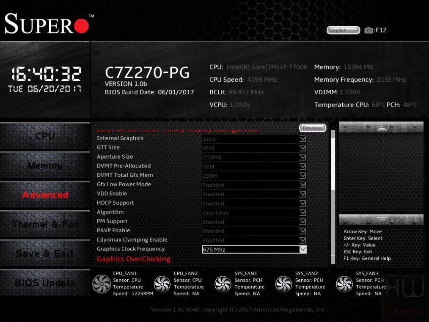Click the Algorithm setting label
The height and width of the screenshot is (322, 429).
[x=110, y=212]
